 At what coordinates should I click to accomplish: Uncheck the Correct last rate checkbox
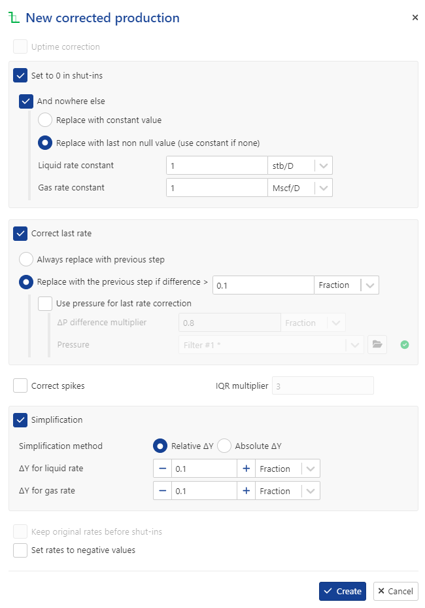tap(20, 234)
